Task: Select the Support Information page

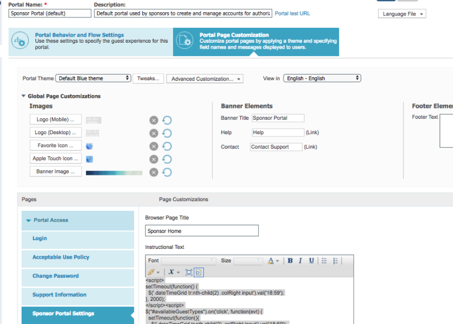Action: pyautogui.click(x=78, y=296)
